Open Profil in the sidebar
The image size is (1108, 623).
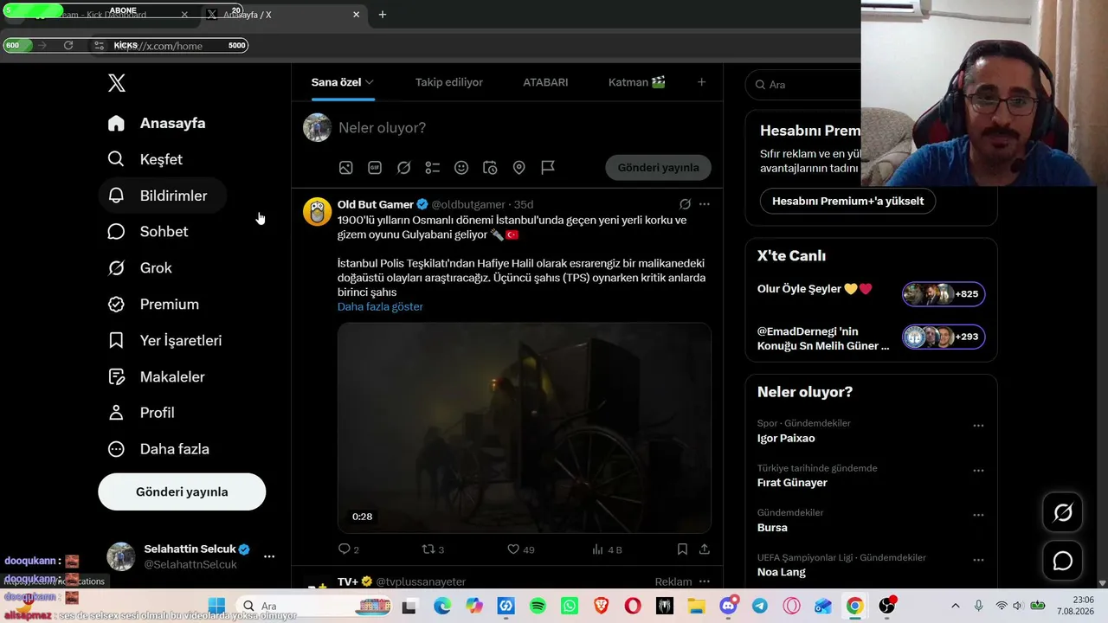tap(141, 413)
